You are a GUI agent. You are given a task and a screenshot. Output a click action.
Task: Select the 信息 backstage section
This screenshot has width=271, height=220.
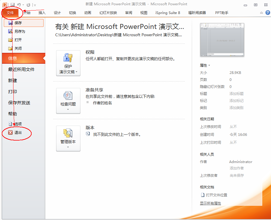(24, 58)
